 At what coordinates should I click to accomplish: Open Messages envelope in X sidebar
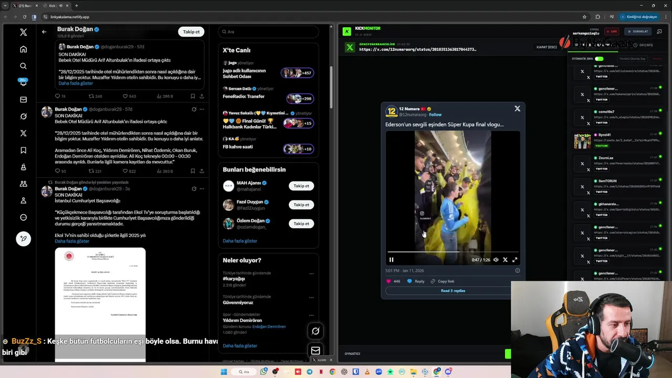(23, 100)
